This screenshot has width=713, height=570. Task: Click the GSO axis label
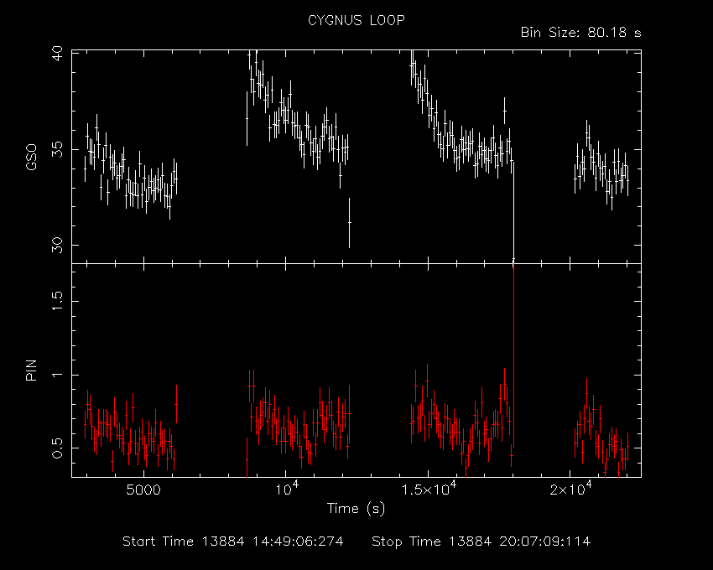pos(31,158)
